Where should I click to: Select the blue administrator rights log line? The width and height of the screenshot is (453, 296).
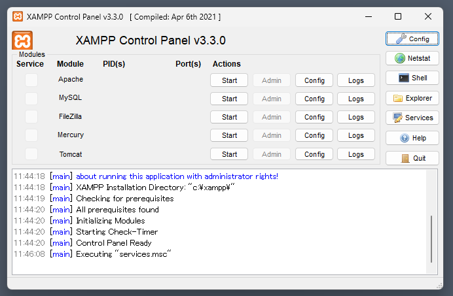pos(146,176)
